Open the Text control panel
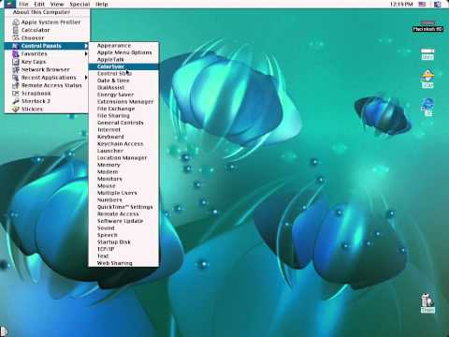 click(123, 256)
